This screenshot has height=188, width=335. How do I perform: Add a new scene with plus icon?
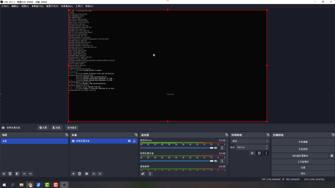tap(4, 174)
